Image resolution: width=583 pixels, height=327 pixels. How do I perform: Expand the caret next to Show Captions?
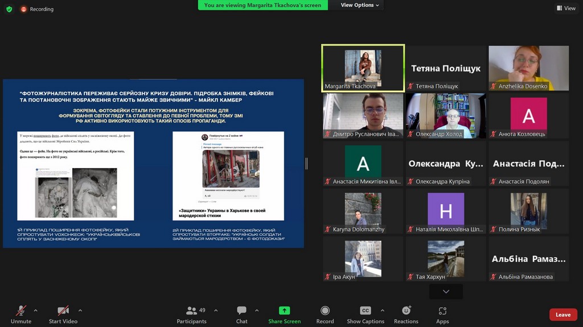tap(382, 311)
